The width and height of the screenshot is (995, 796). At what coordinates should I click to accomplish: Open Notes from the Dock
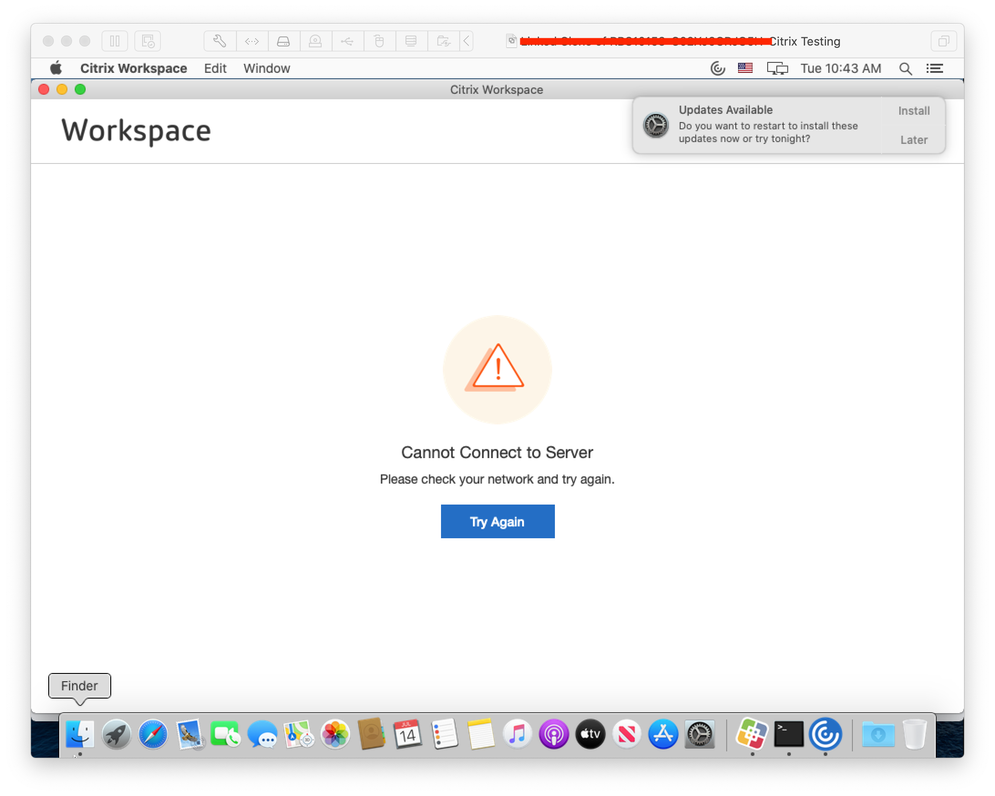coord(481,733)
